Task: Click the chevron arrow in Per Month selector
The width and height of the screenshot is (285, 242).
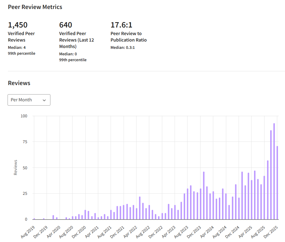Action: point(44,100)
